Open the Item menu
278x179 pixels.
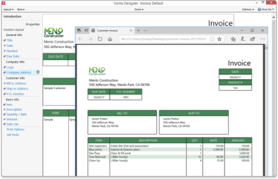point(21,9)
